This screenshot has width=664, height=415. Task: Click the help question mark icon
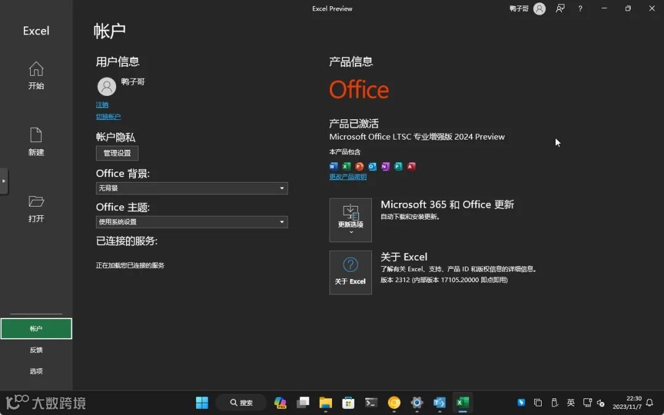[580, 9]
